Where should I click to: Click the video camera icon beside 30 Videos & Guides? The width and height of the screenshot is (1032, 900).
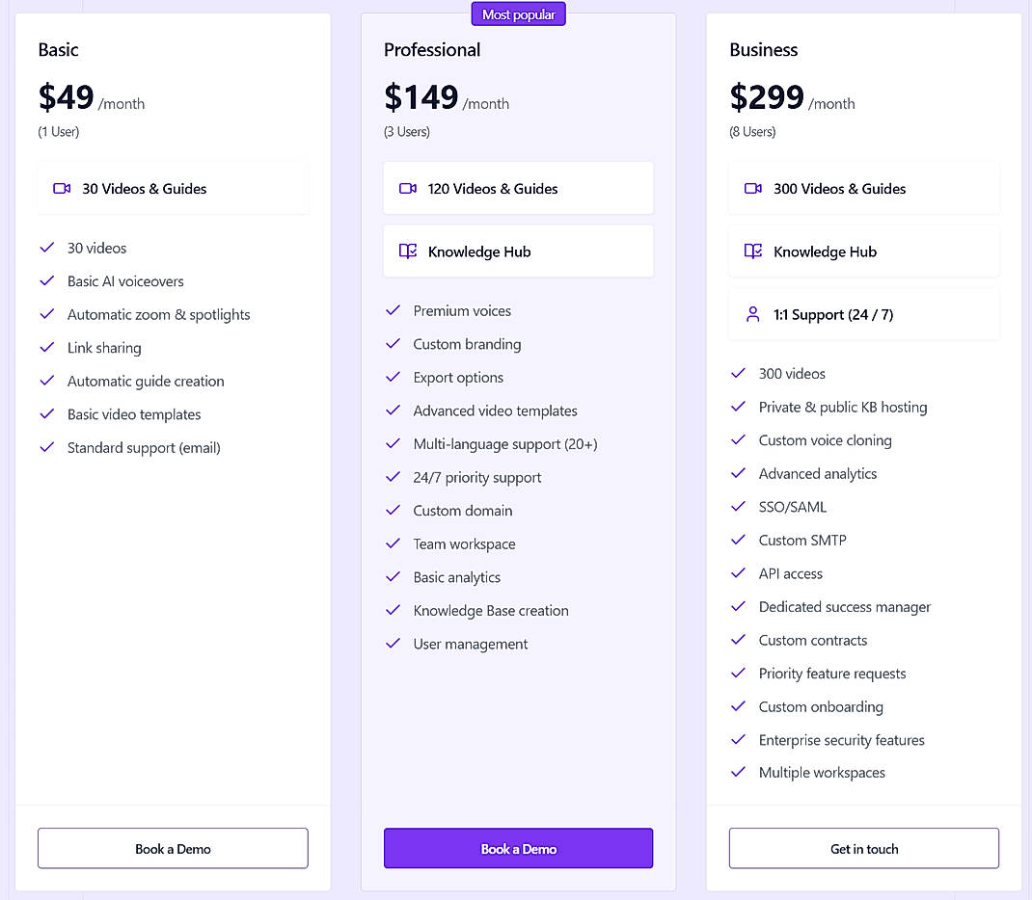[x=61, y=189]
